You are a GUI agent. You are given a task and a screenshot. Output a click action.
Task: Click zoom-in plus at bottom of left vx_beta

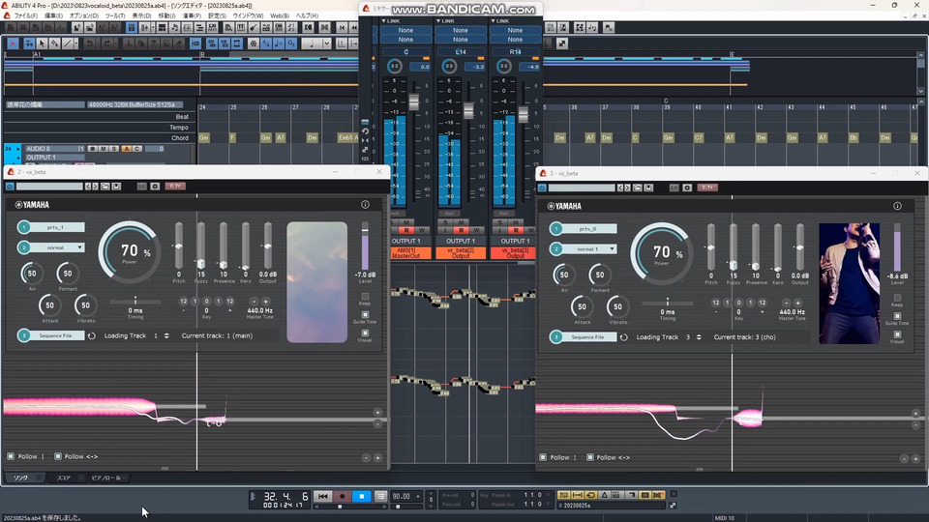coord(377,457)
